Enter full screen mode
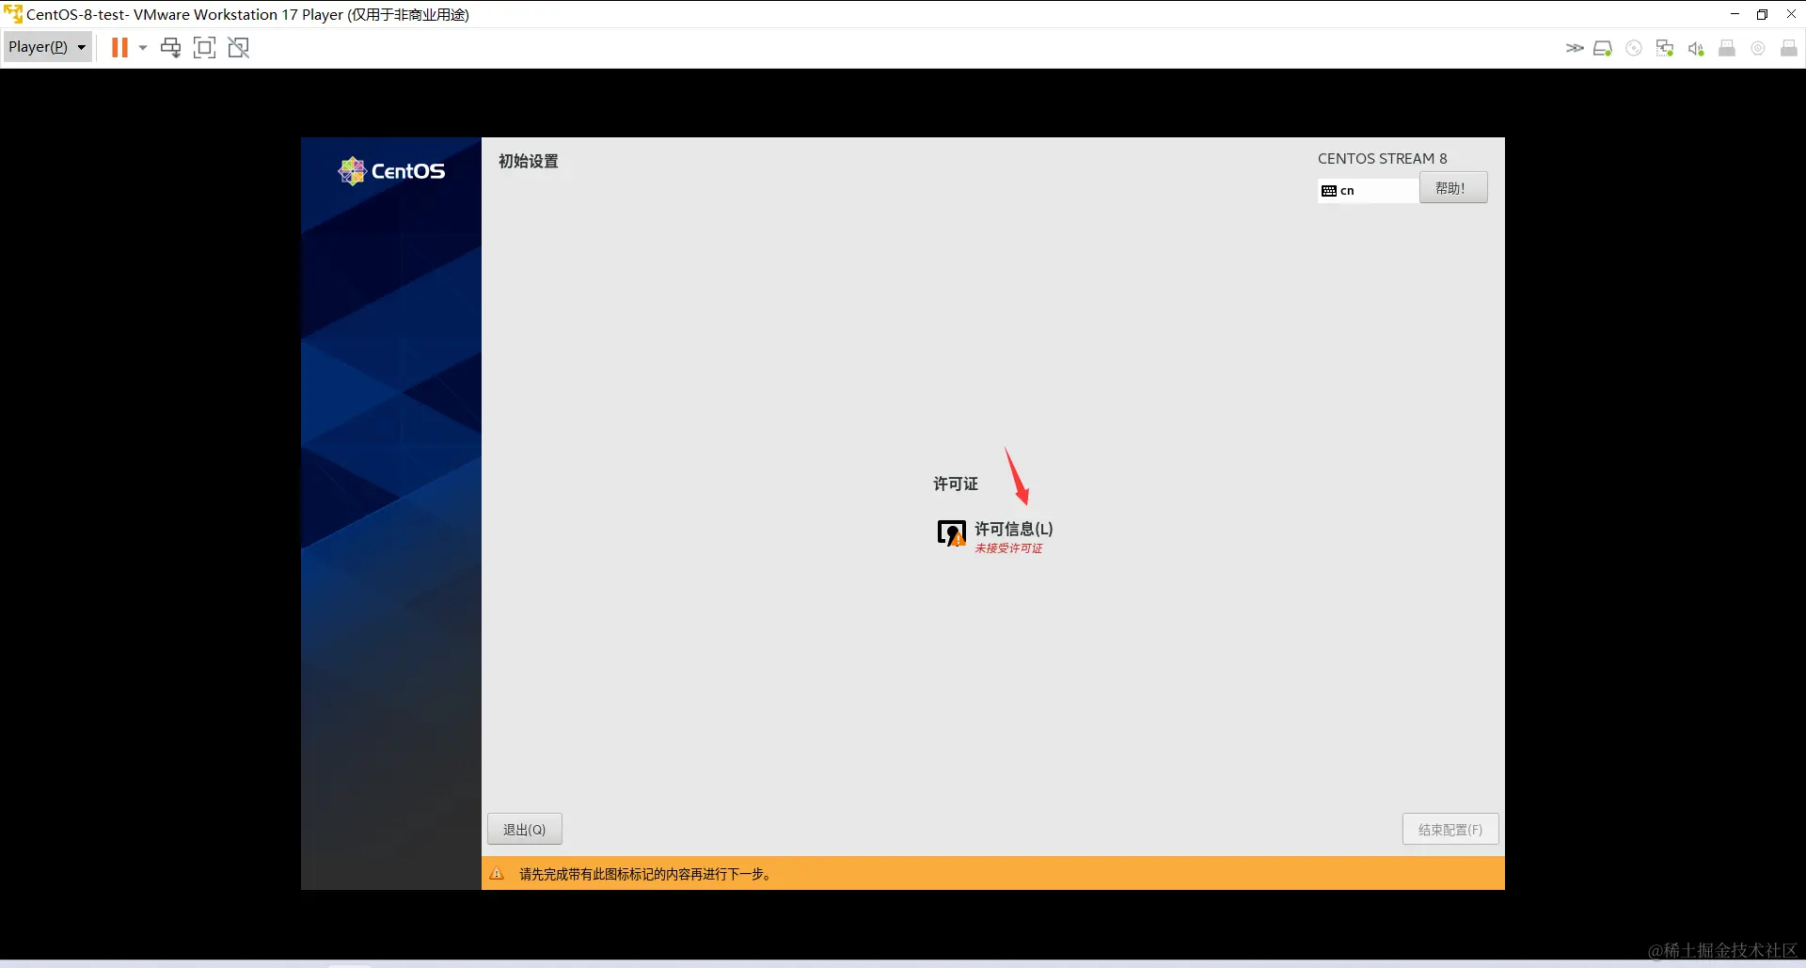 pos(204,47)
